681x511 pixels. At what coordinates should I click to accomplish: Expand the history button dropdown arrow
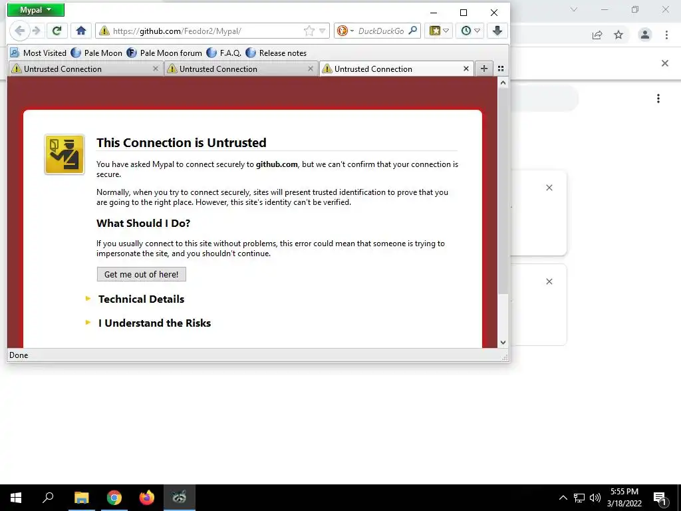point(477,31)
